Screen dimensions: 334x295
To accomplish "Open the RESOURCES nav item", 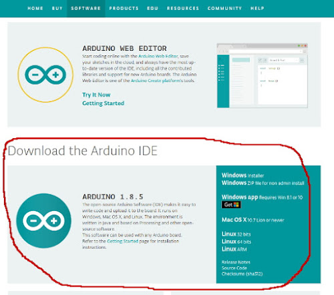I will (x=183, y=9).
